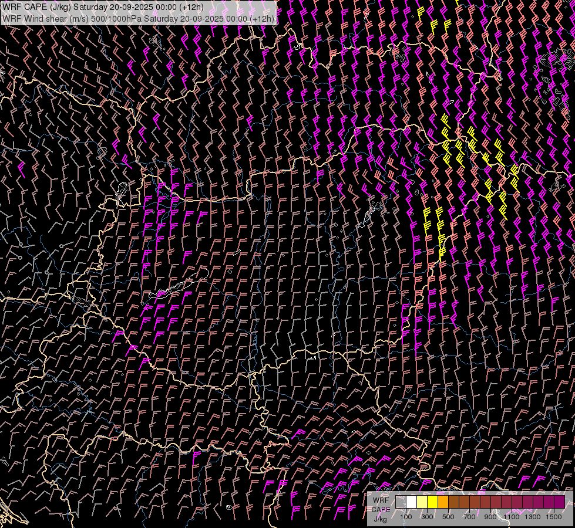Click the 1500 legend scale label

[x=554, y=517]
